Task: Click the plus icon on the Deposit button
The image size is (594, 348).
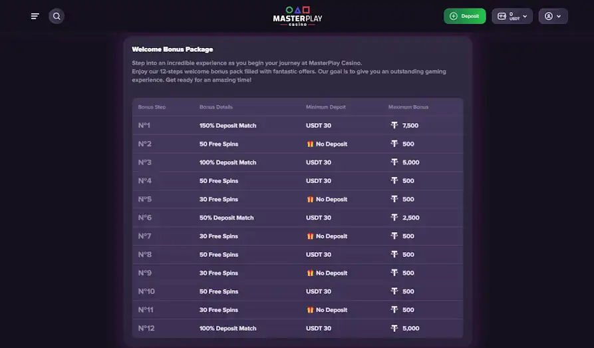Action: coord(454,16)
